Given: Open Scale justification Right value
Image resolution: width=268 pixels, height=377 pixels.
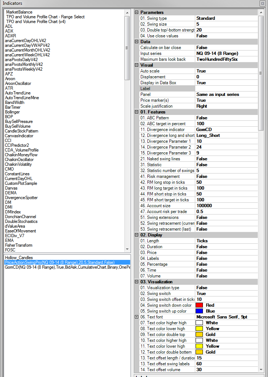Looking at the screenshot, I should [226, 106].
